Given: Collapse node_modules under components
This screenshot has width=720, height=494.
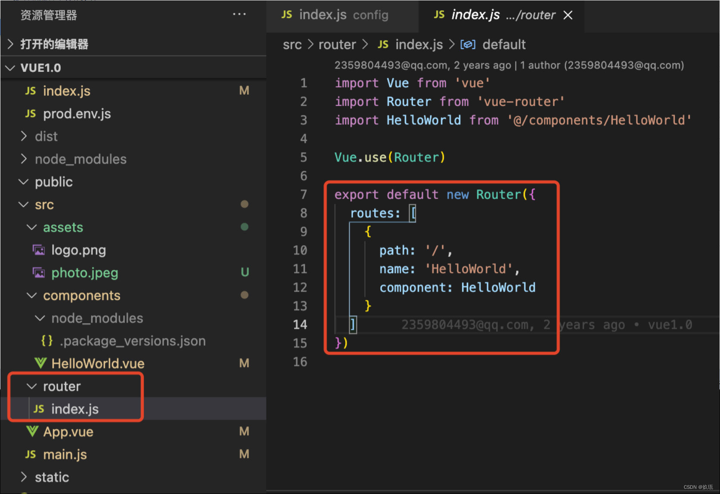Looking at the screenshot, I should (133, 318).
